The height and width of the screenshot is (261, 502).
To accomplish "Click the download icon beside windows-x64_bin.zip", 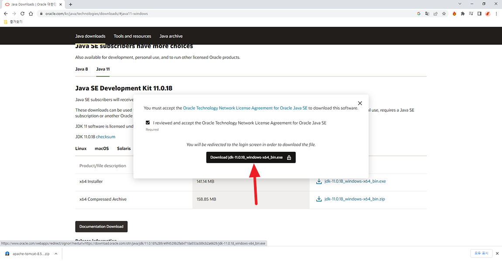I will [x=319, y=199].
